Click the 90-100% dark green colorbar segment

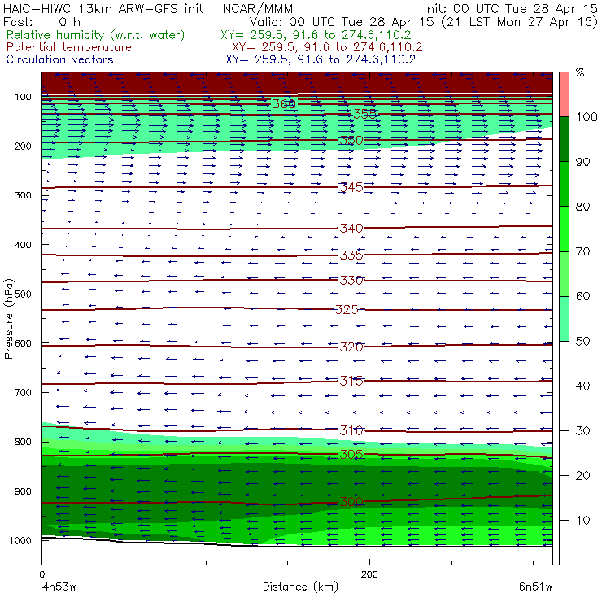564,139
